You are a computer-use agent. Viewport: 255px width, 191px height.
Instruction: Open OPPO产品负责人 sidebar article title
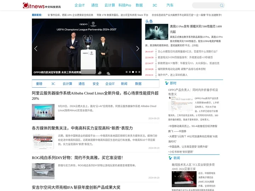193,92
